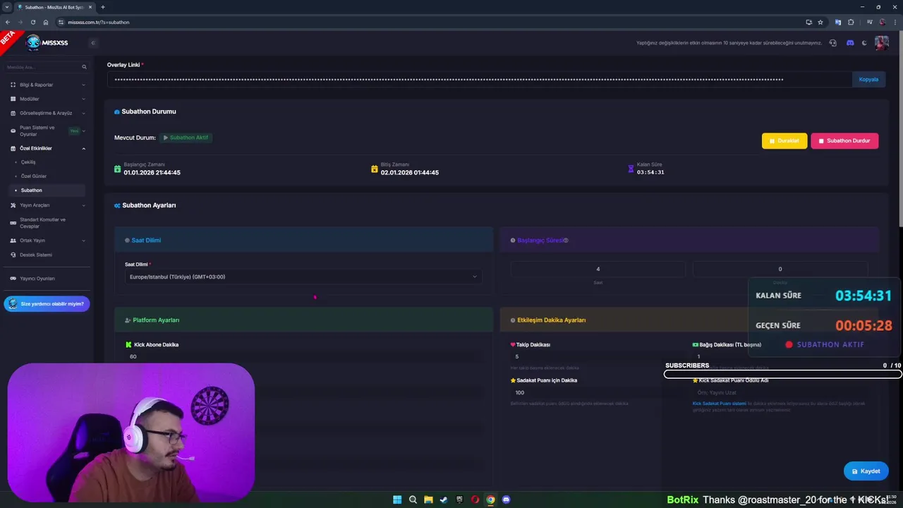Viewport: 903px width, 508px height.
Task: Expand Görselleştirme & Arayüz menu
Action: [x=47, y=113]
